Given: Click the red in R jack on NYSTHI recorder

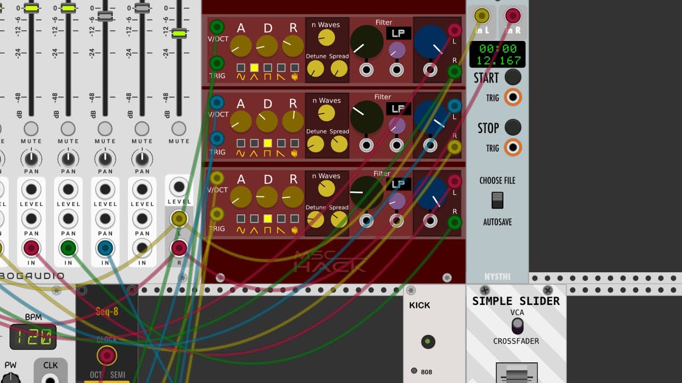Looking at the screenshot, I should (513, 15).
